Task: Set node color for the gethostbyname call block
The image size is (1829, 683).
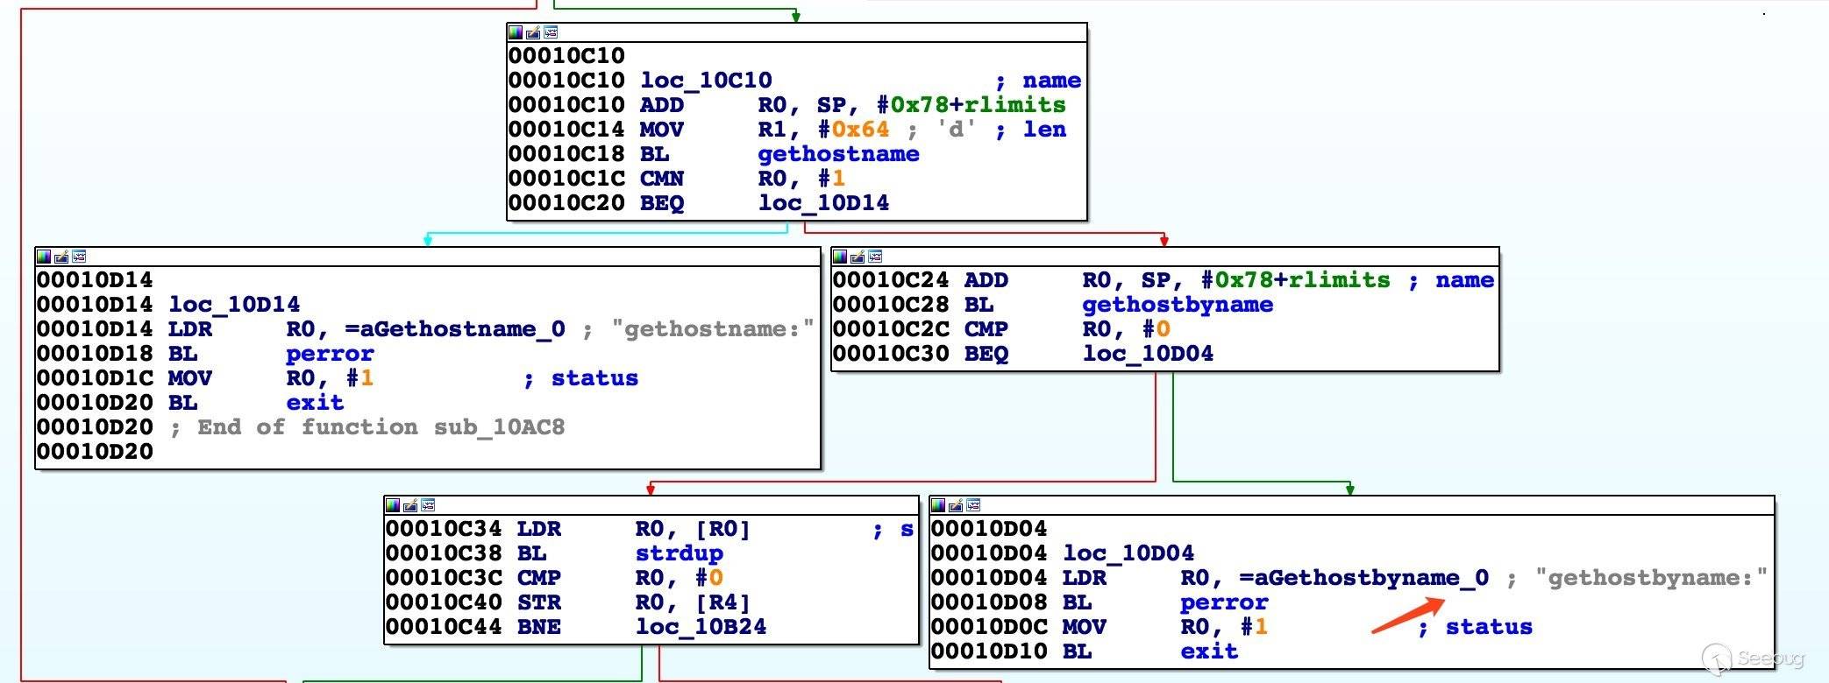Action: pyautogui.click(x=840, y=257)
